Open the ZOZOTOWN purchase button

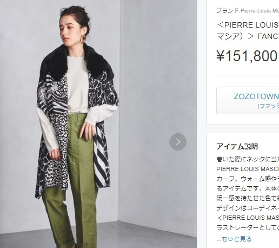point(248,101)
